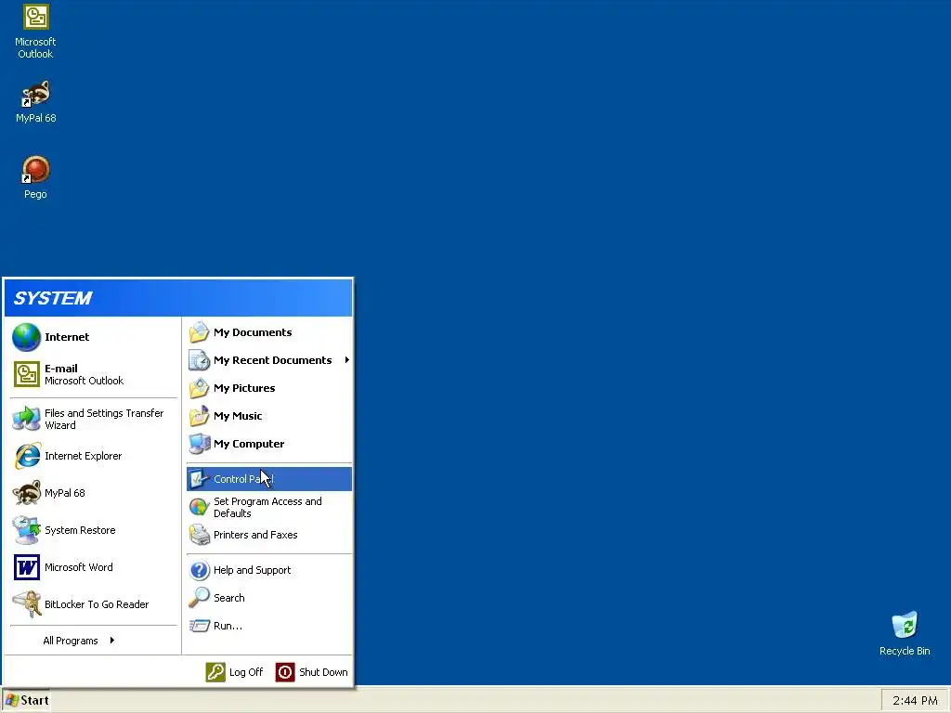Image resolution: width=951 pixels, height=713 pixels.
Task: Click the Internet globe icon in Start menu
Action: [27, 337]
